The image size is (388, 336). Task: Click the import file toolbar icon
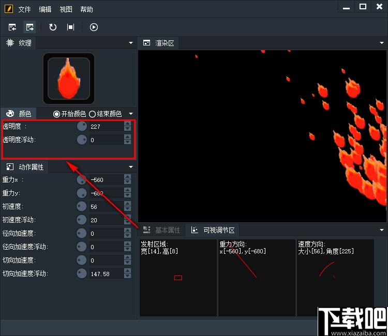[x=12, y=27]
